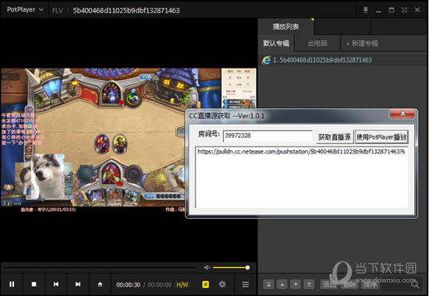The width and height of the screenshot is (429, 296).
Task: Stop the video with the stop button
Action: point(34,284)
